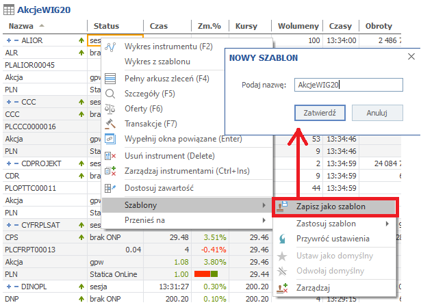Click the Zarządzaj instrumentami icon
The image size is (421, 305).
coord(110,171)
